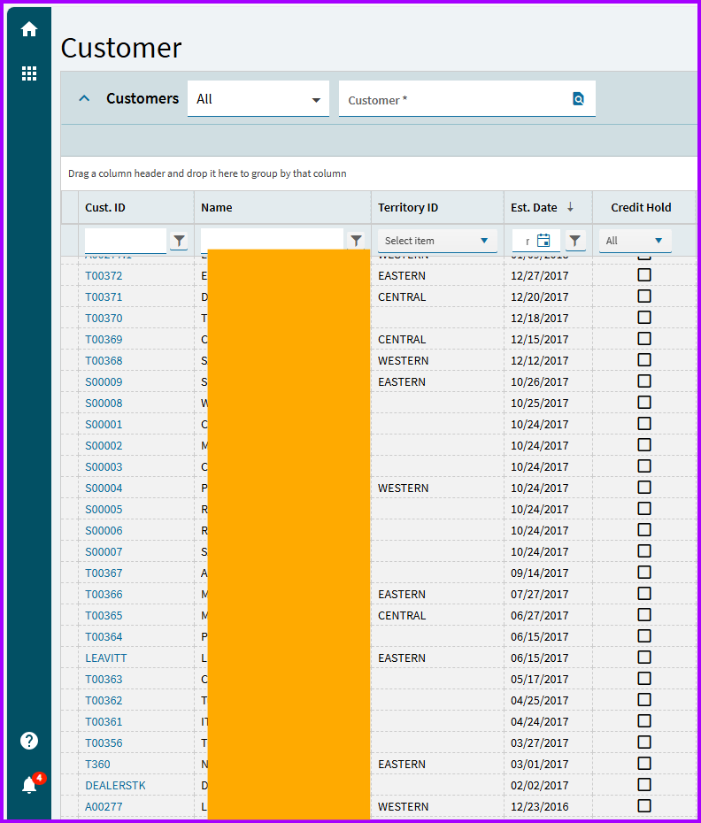Toggle Credit Hold checkbox for LEAVITT row
Image resolution: width=701 pixels, height=823 pixels.
pos(644,658)
